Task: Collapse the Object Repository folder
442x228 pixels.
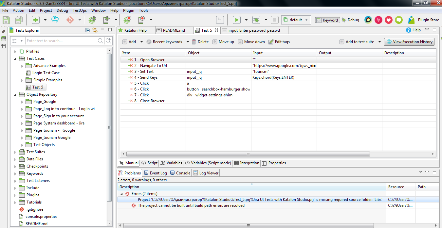Action: [15, 94]
